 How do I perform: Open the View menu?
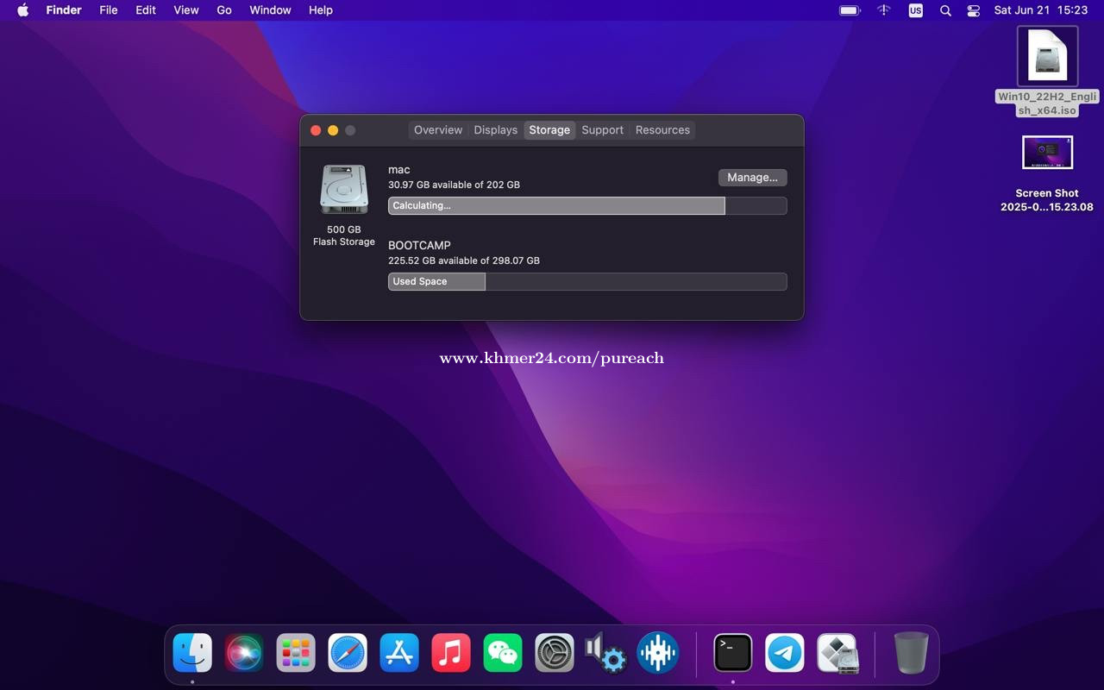click(186, 10)
